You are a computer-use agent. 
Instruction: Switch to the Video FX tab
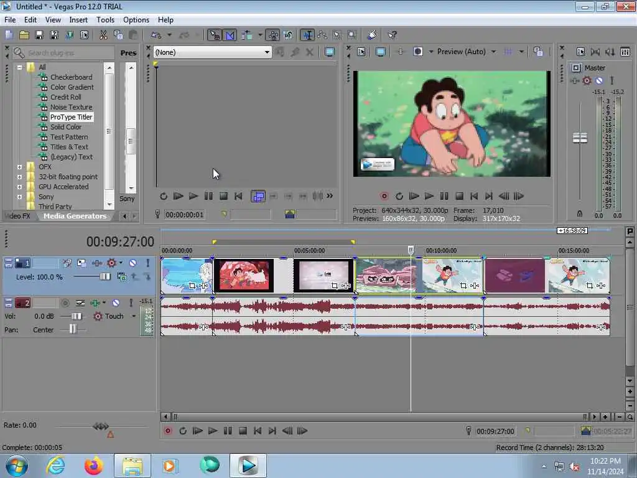coord(18,216)
